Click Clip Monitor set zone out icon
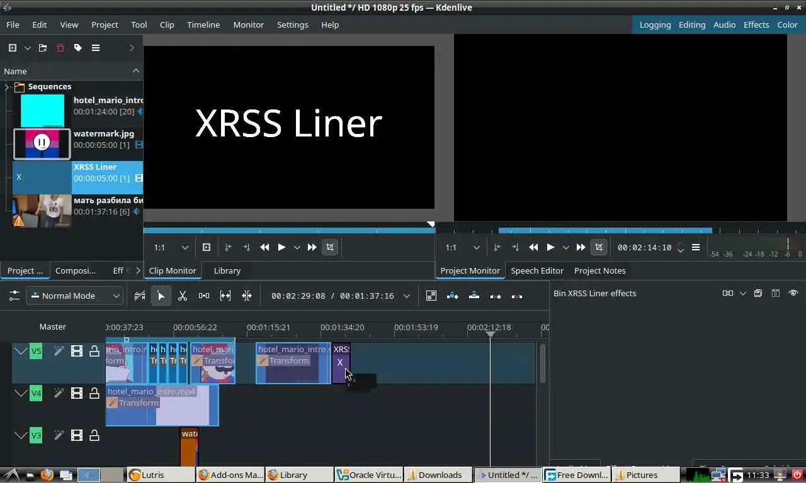 246,247
